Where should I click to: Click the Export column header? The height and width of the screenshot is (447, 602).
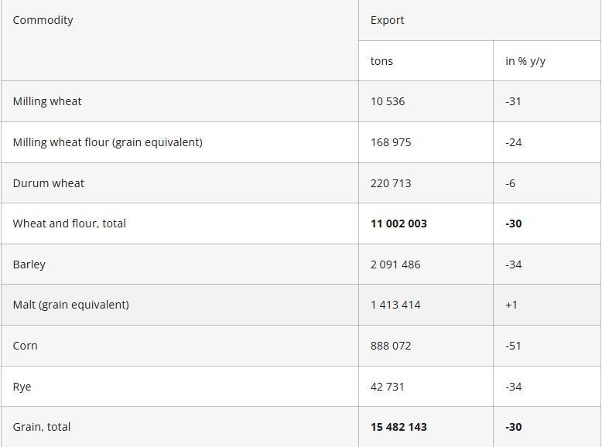coord(388,20)
